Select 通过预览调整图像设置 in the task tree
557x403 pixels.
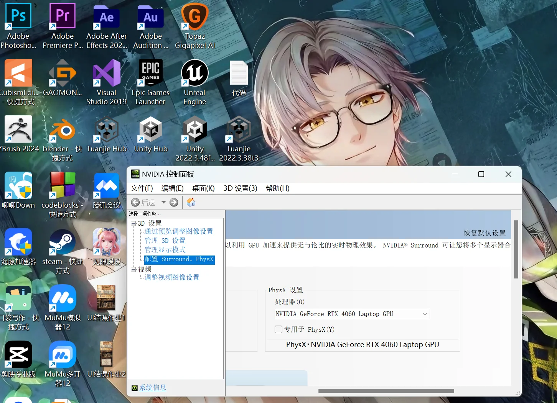tap(179, 231)
